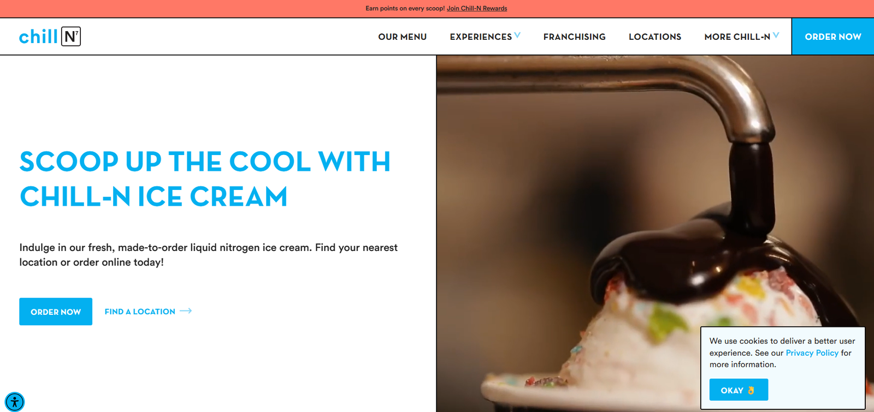Expand the More Chill-N dropdown chevron
The height and width of the screenshot is (412, 874).
click(776, 35)
